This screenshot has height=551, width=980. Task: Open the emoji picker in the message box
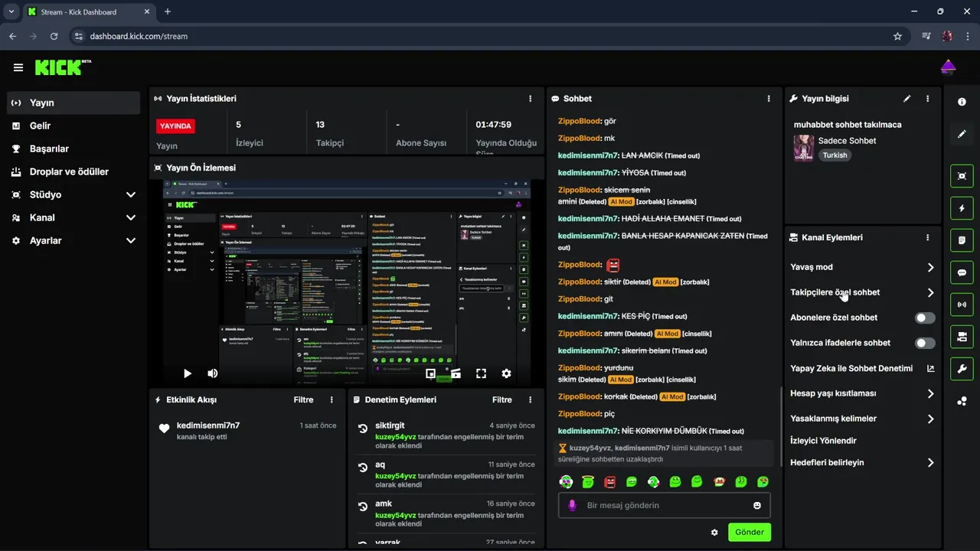757,505
